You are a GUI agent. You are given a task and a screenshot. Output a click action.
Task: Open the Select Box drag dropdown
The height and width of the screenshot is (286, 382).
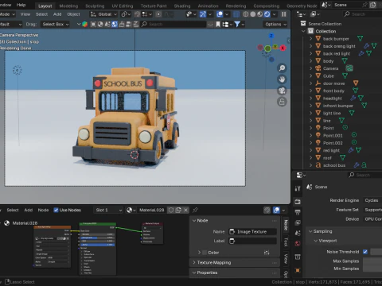pyautogui.click(x=55, y=25)
